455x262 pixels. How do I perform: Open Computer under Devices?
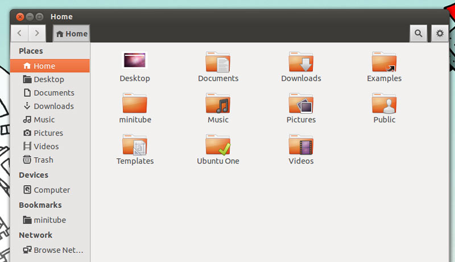click(x=51, y=190)
